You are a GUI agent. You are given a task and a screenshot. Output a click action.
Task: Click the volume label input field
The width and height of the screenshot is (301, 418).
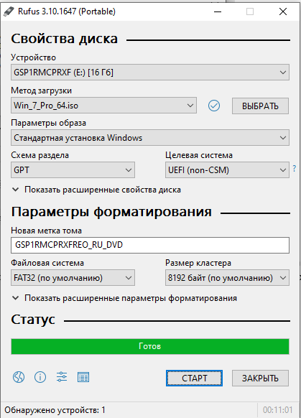coord(150,245)
